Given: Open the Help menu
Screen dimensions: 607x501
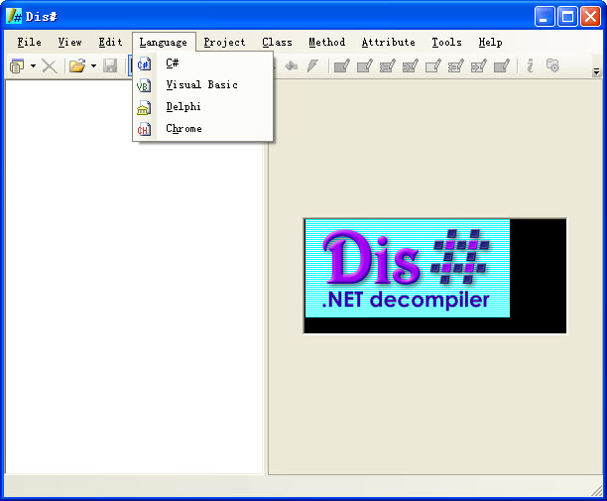Looking at the screenshot, I should coord(490,43).
